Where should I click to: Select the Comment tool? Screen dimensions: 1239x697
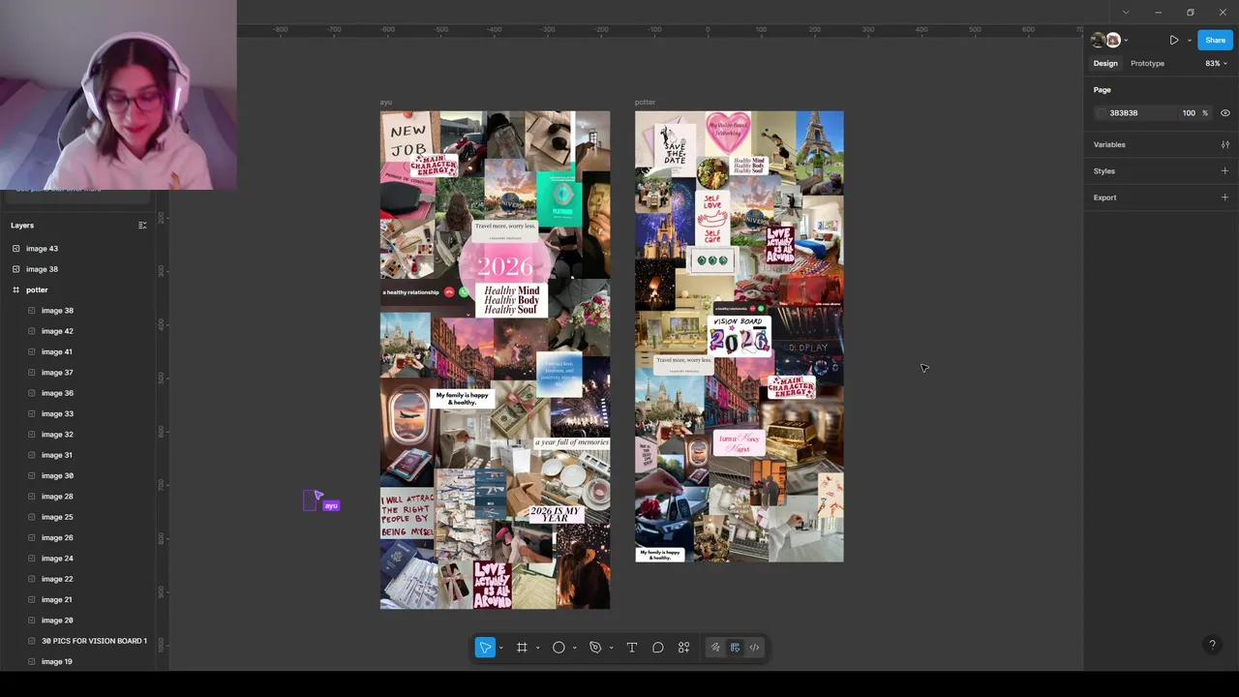click(x=658, y=648)
